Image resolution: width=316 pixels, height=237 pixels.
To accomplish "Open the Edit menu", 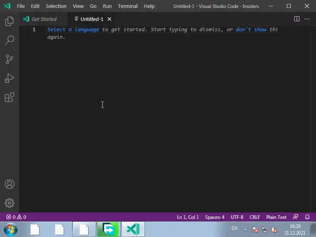I will (35, 6).
